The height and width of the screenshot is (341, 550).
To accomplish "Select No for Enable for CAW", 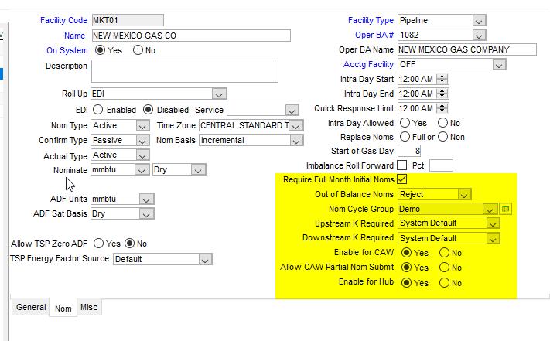I will [x=444, y=253].
